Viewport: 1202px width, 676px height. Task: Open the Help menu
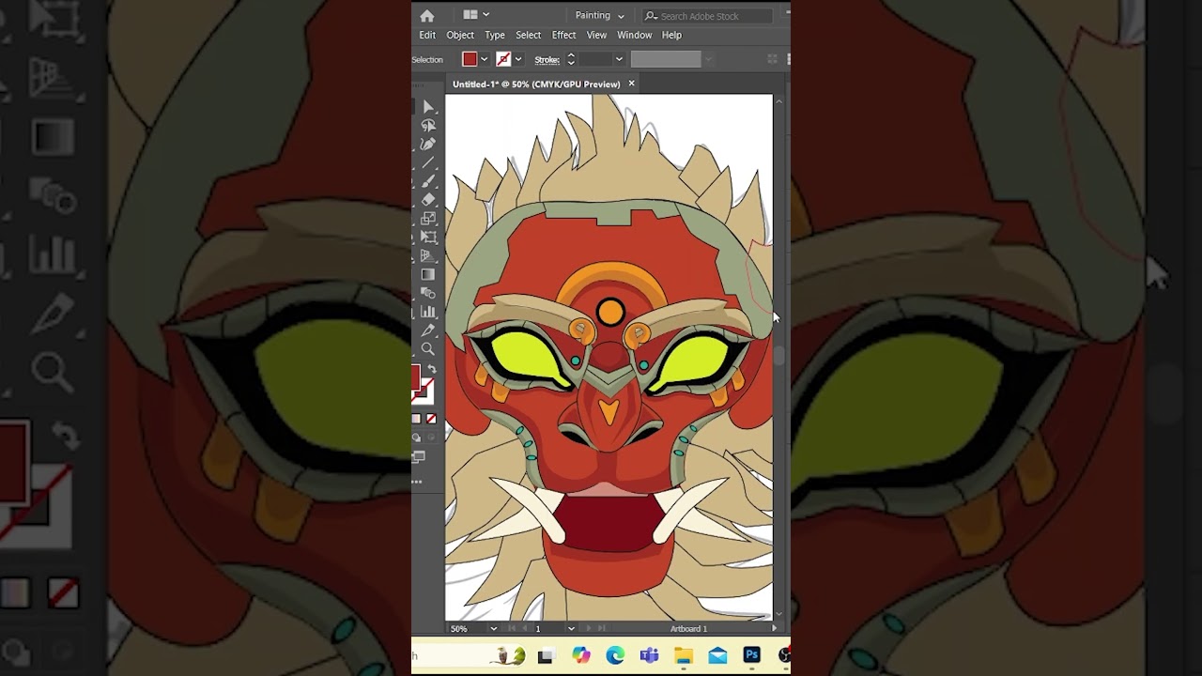click(671, 35)
